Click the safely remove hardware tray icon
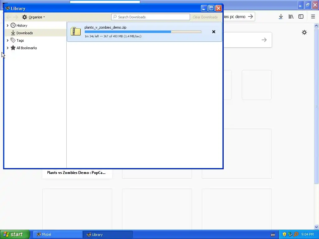Image resolution: width=319 pixels, height=239 pixels. (290, 234)
